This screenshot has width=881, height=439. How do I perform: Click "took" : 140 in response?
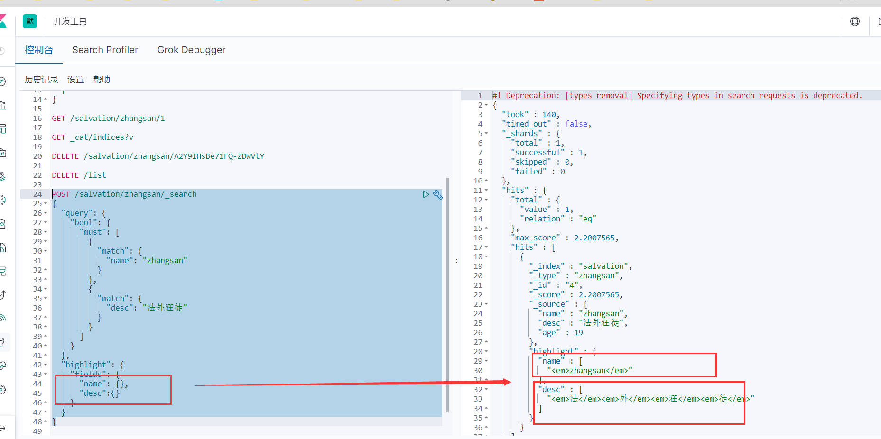[530, 115]
